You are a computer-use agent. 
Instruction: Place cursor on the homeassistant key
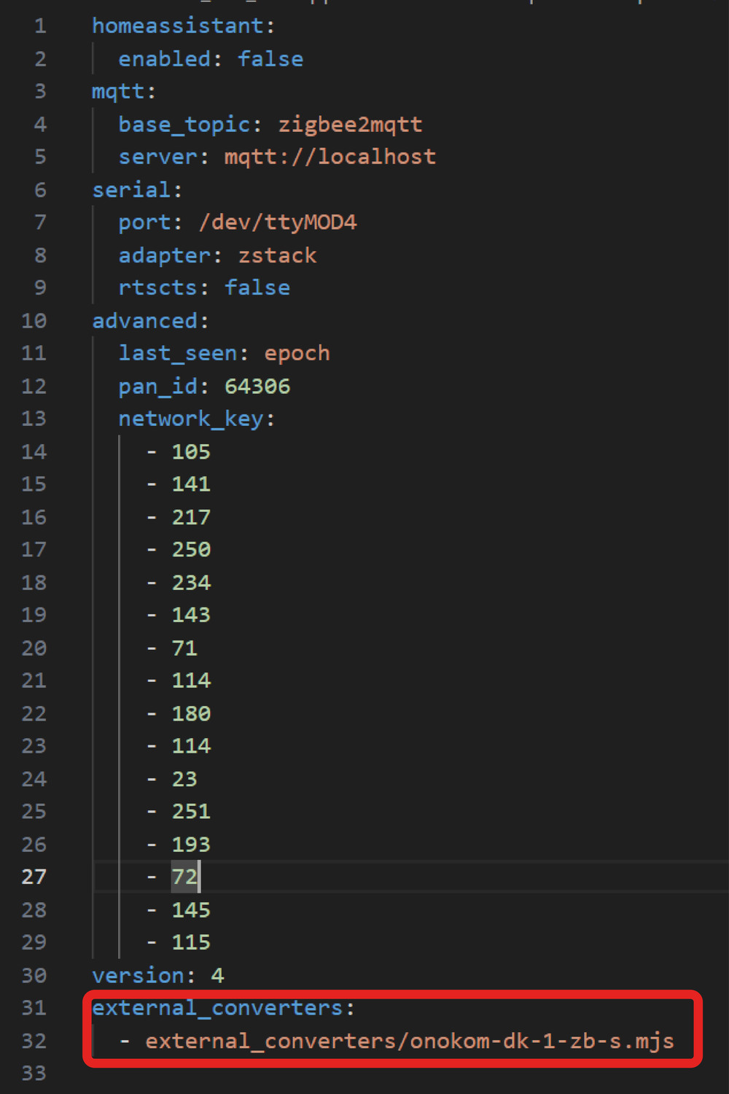[x=177, y=26]
